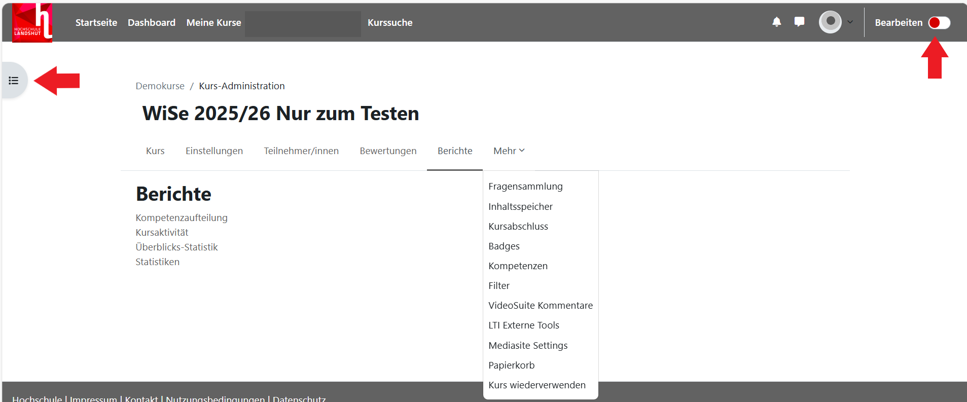Select Kurs wiederverwenden menu entry
Image resolution: width=967 pixels, height=402 pixels.
(x=537, y=385)
